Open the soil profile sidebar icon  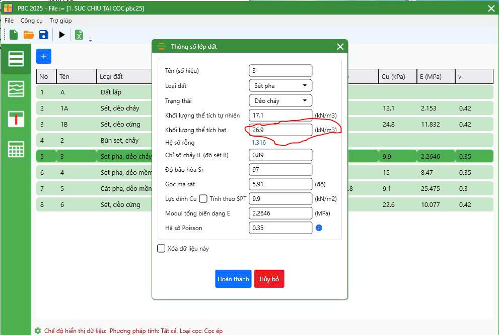(x=16, y=89)
